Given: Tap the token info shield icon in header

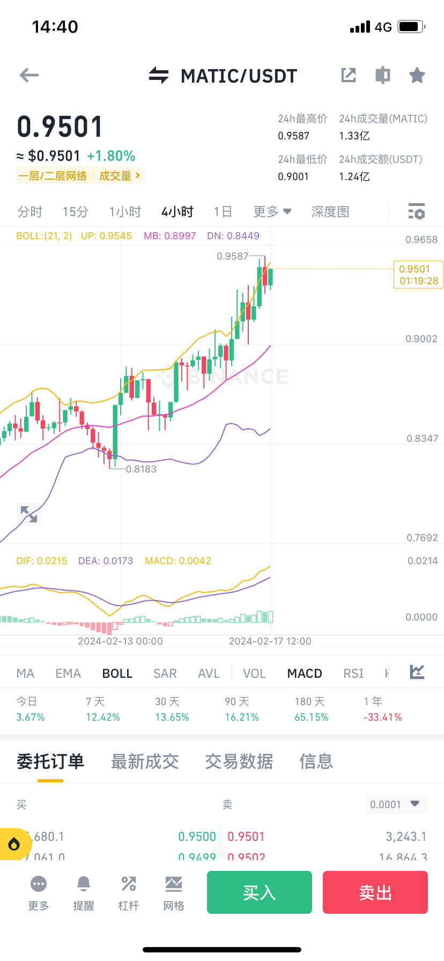Looking at the screenshot, I should 382,75.
